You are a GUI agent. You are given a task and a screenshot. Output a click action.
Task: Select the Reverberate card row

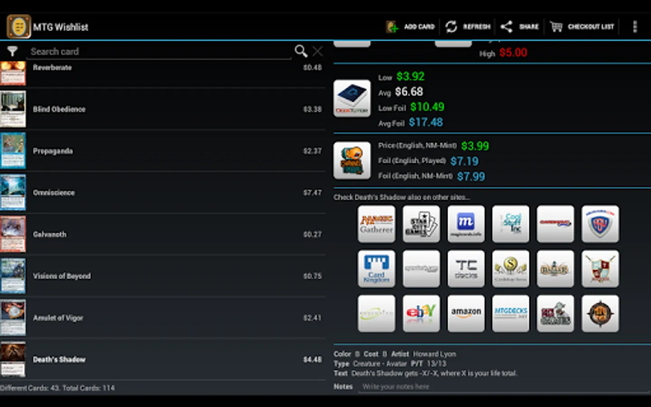point(163,74)
